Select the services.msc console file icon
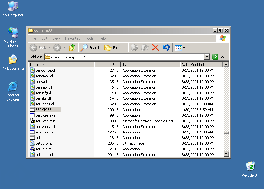Viewport: 264px width, 189px height. coord(32,121)
